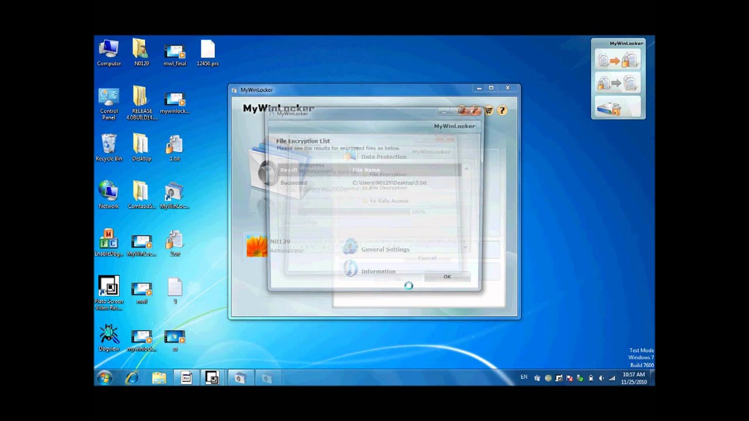The width and height of the screenshot is (749, 421).
Task: Select the mwl video file icon
Action: coord(142,292)
